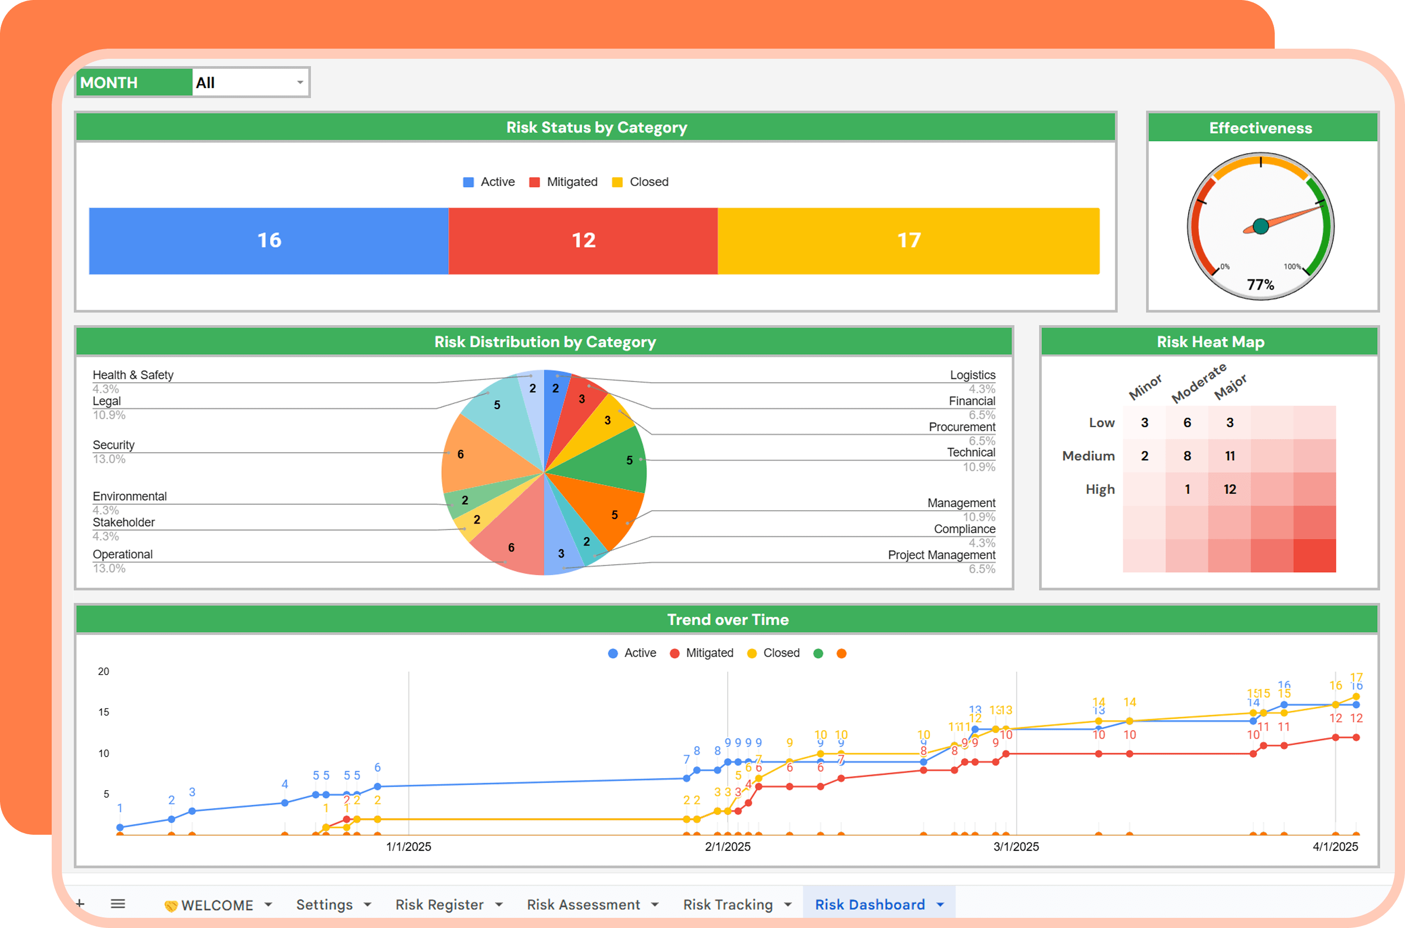This screenshot has height=928, width=1405.
Task: Click the green unlabeled legend dot
Action: click(x=819, y=653)
